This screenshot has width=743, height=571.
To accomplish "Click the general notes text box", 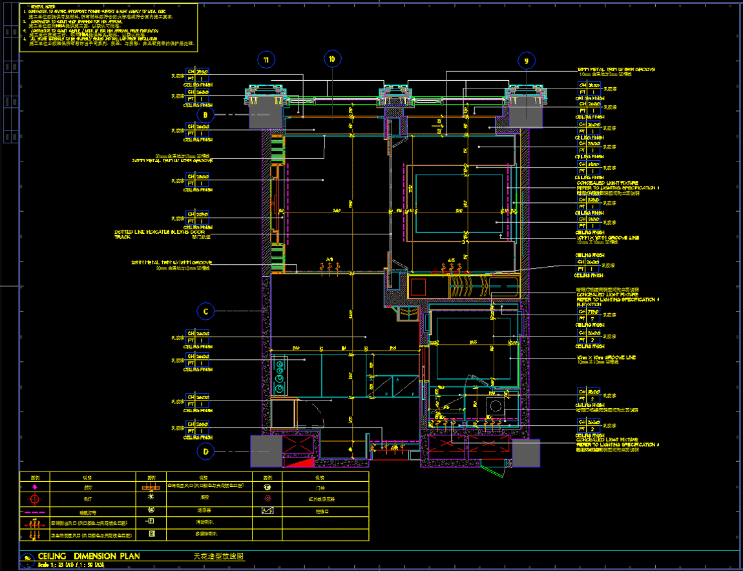I will (x=109, y=28).
